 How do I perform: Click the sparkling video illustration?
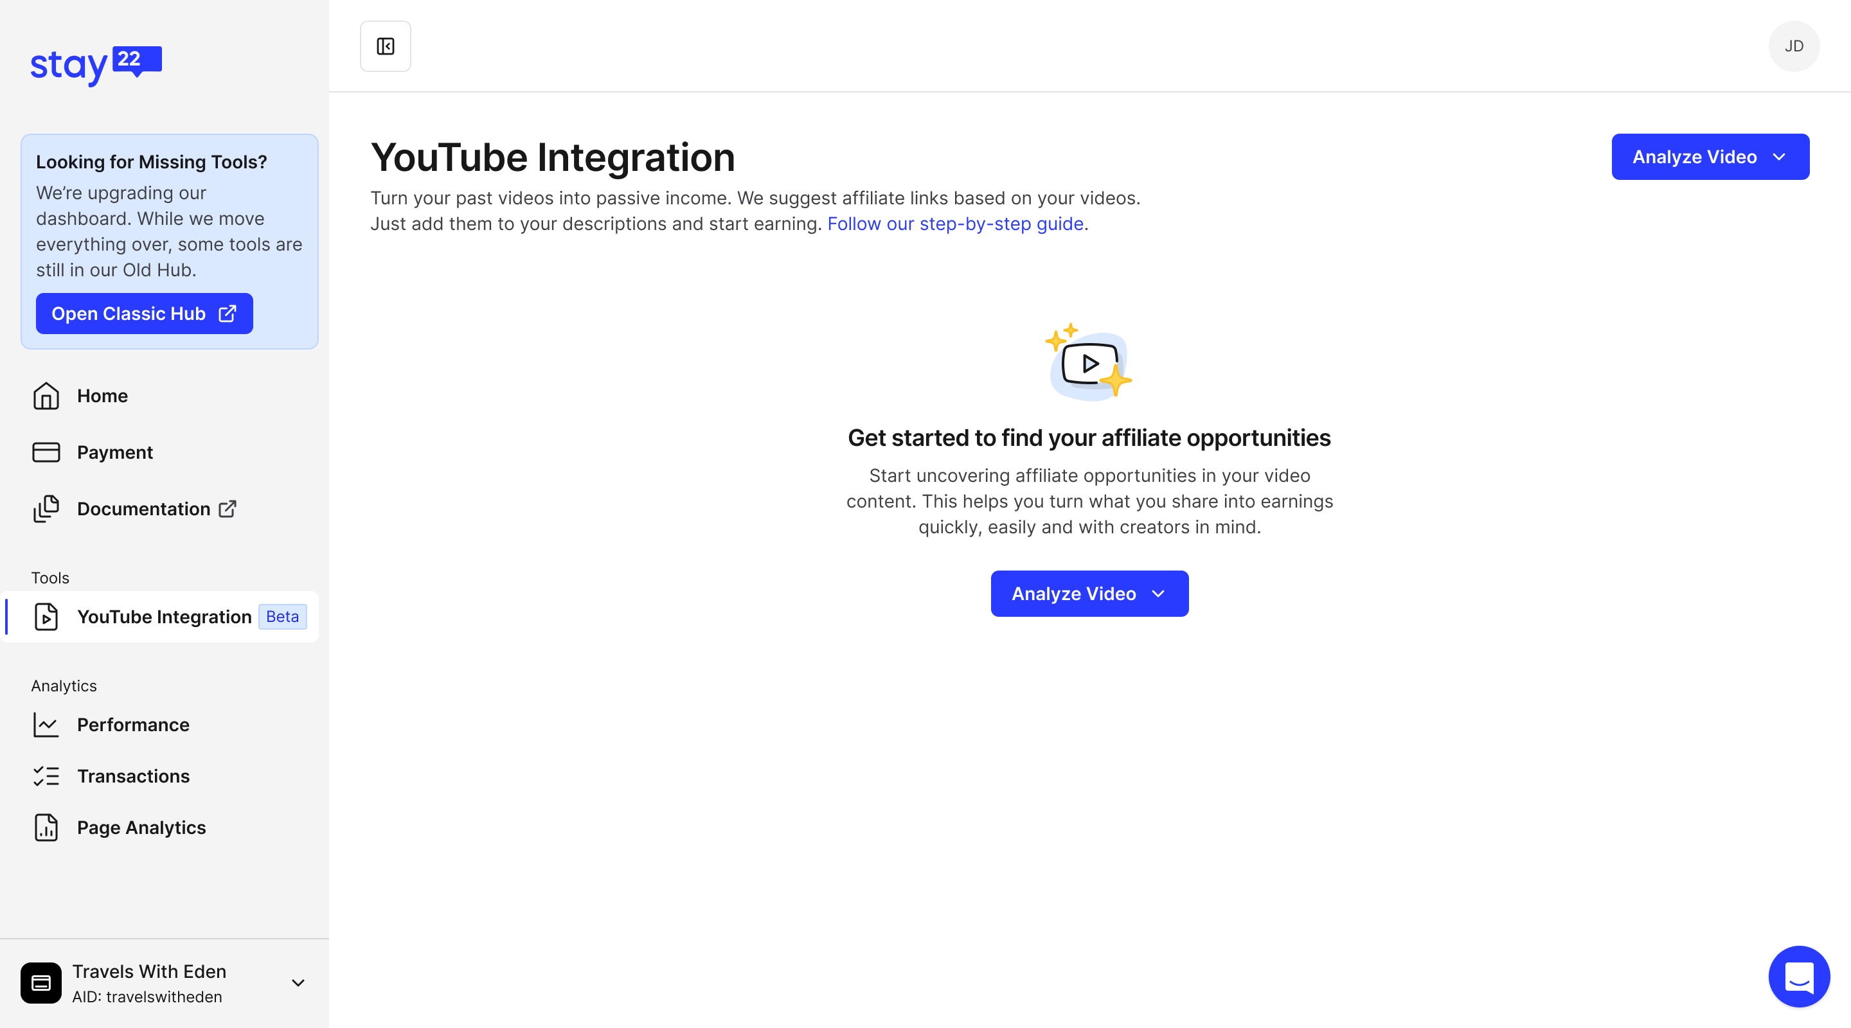point(1089,363)
